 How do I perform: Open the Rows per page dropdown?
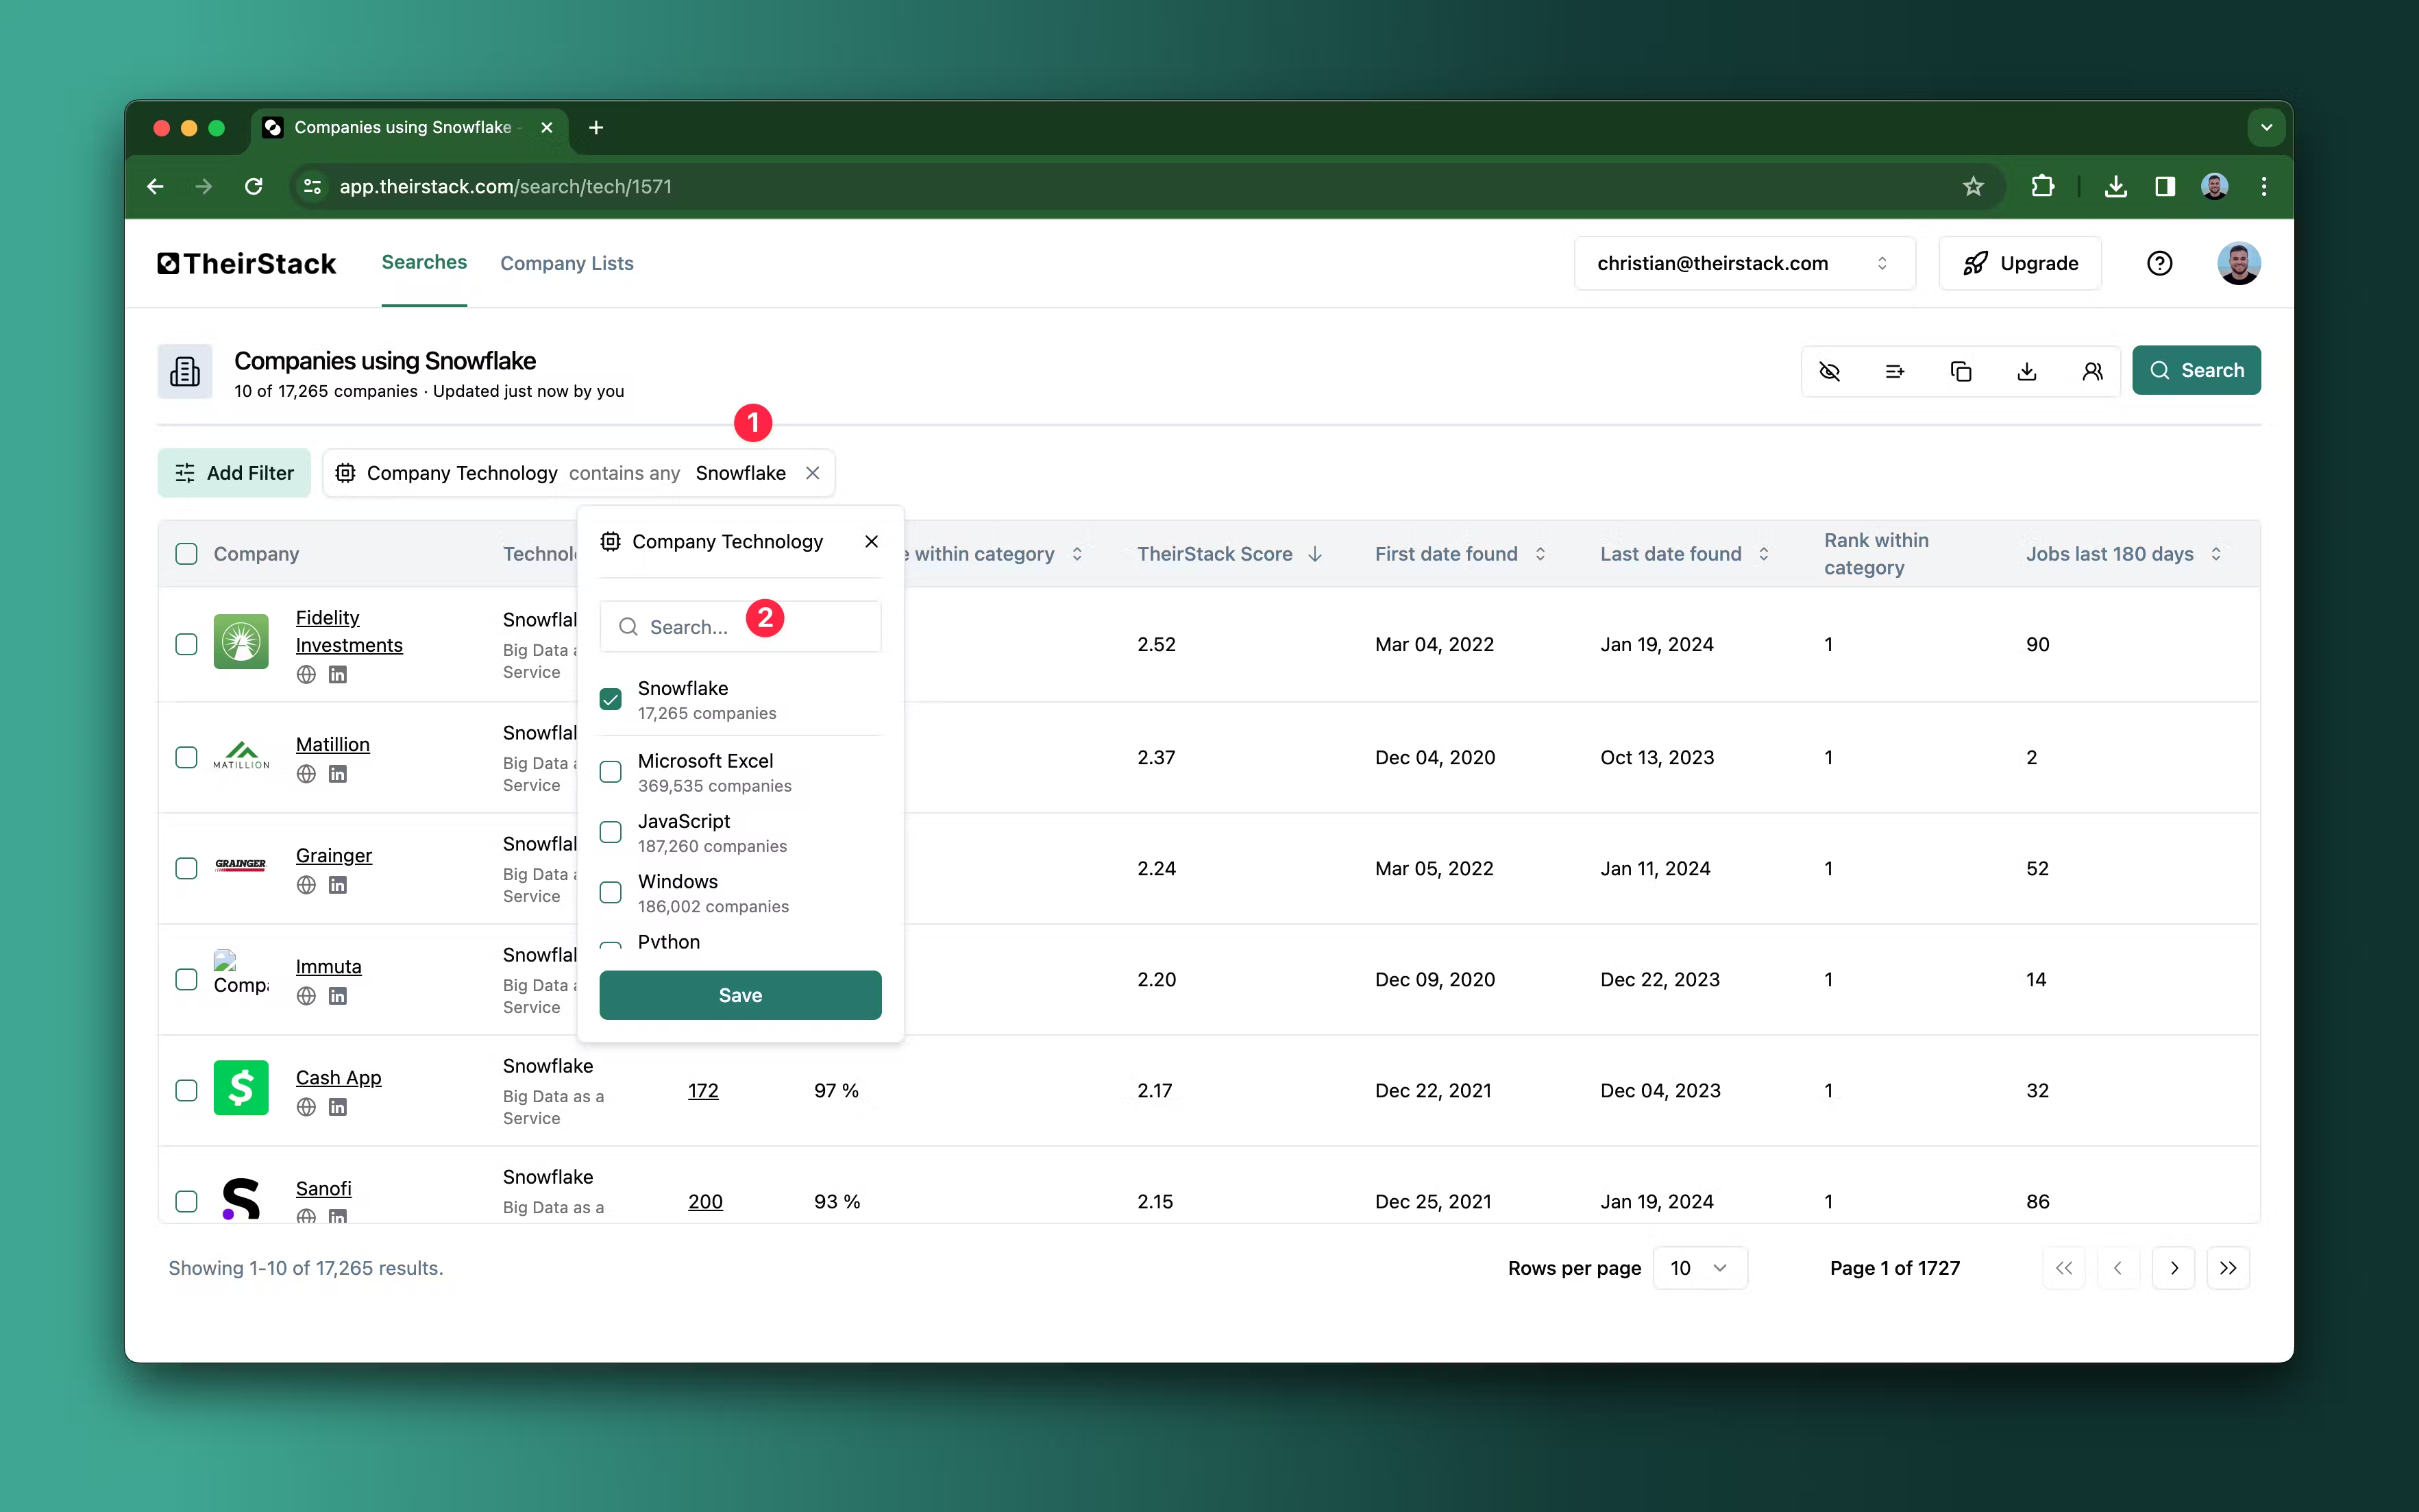coord(1699,1268)
